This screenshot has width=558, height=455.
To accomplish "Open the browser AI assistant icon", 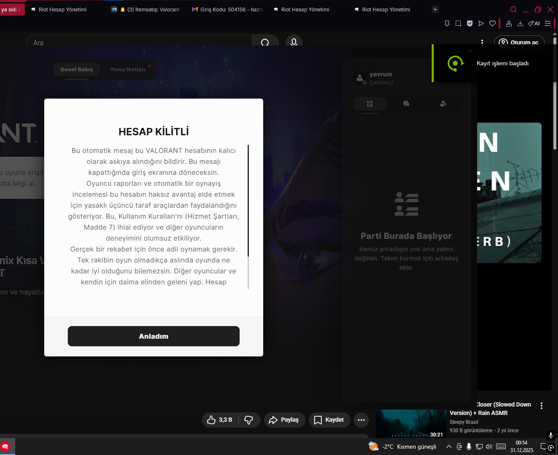I will click(534, 24).
